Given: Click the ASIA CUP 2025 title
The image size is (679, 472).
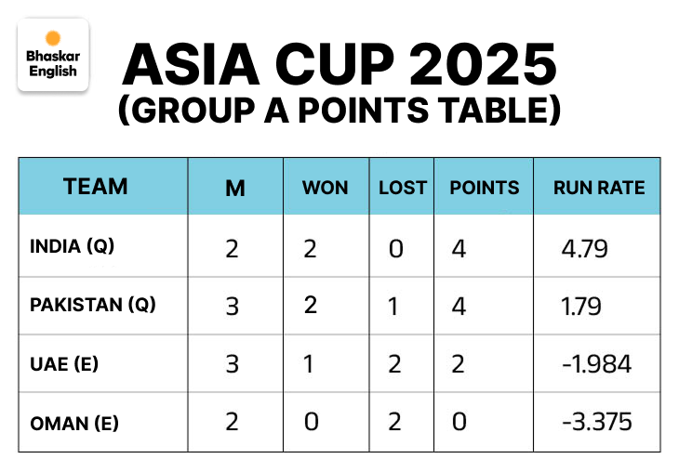Looking at the screenshot, I should [x=339, y=65].
